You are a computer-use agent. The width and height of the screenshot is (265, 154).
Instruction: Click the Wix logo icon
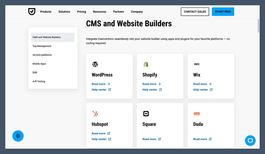(x=197, y=64)
